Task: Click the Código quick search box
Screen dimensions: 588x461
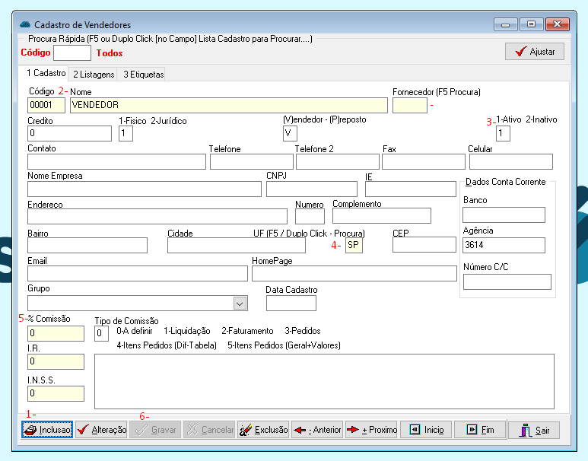Action: tap(72, 53)
